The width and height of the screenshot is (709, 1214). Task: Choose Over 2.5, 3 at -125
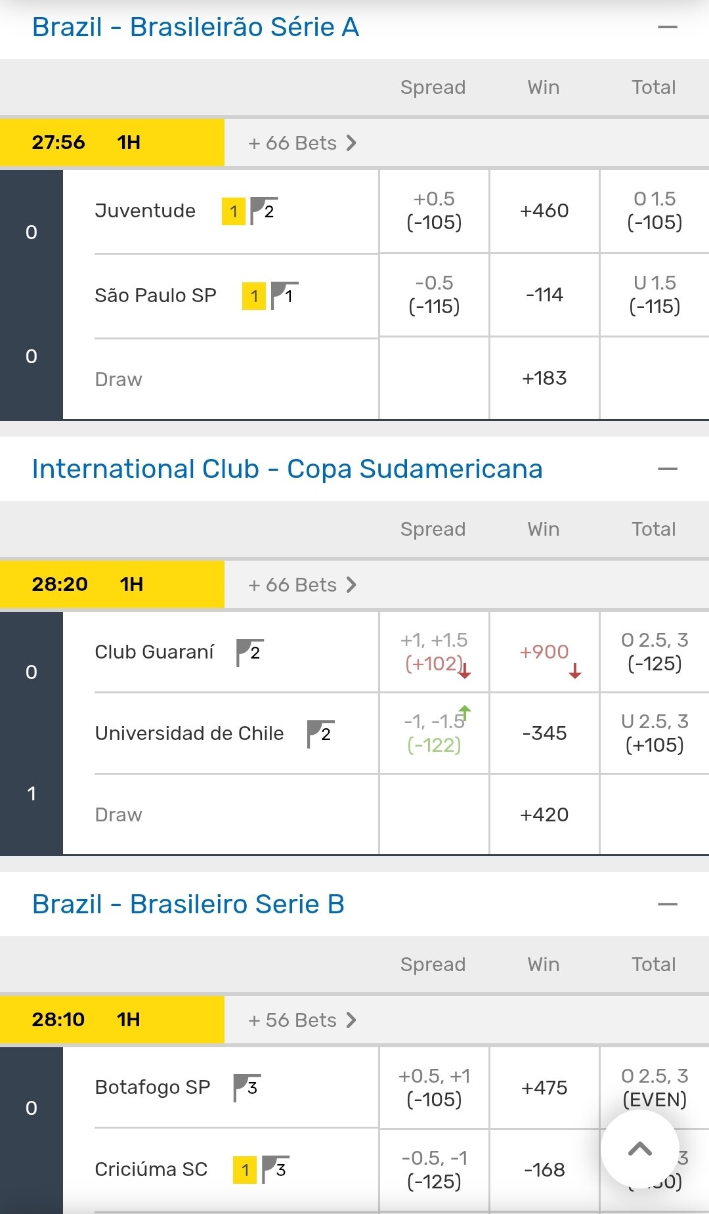655,652
